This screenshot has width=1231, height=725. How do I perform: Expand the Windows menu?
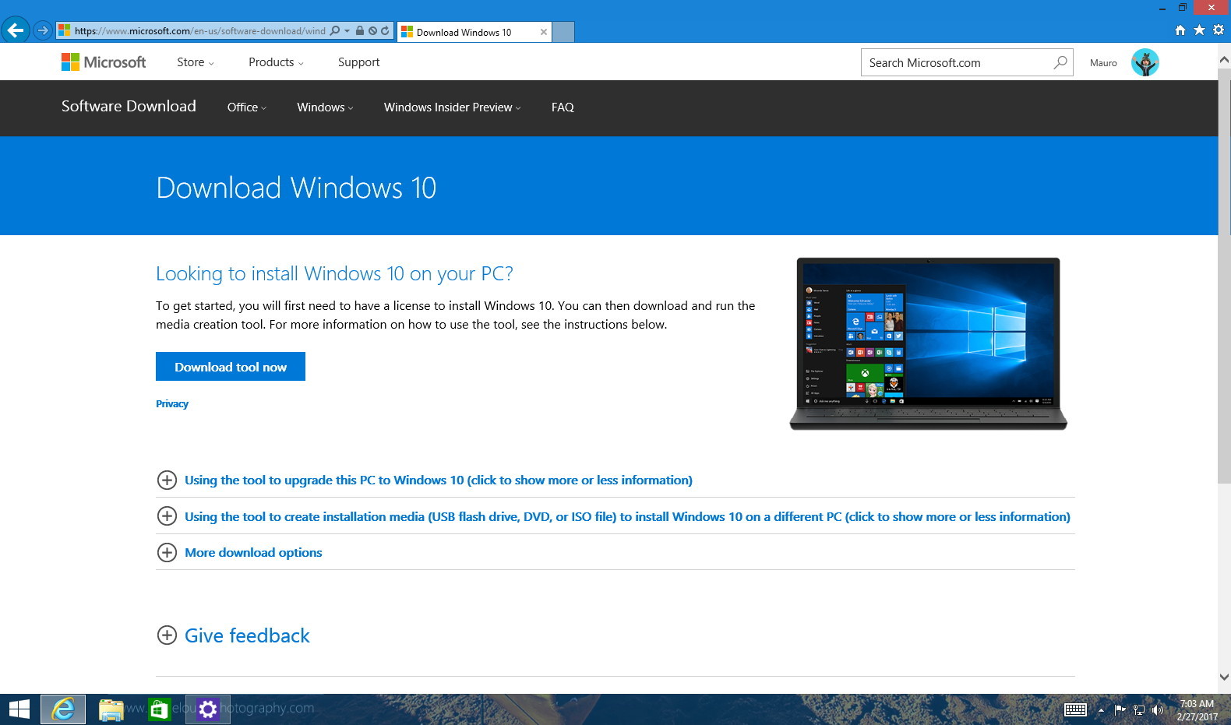325,107
